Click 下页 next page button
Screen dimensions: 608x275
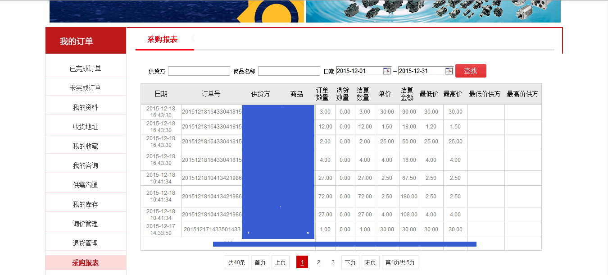350,262
